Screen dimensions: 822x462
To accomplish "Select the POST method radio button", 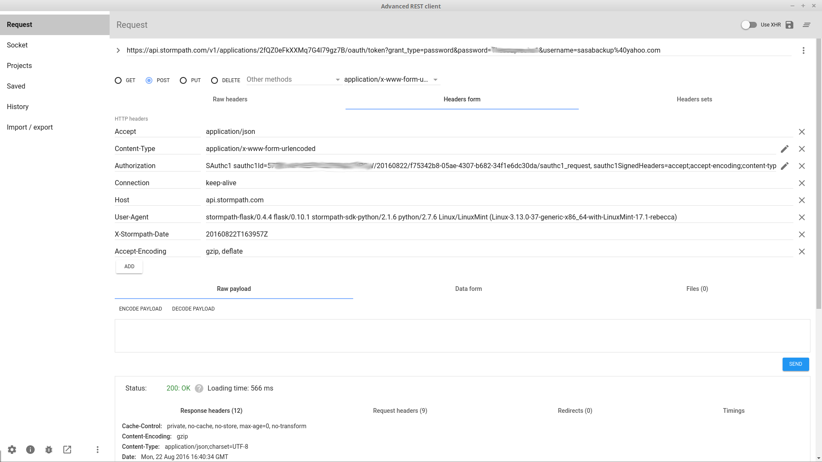I will pos(149,80).
